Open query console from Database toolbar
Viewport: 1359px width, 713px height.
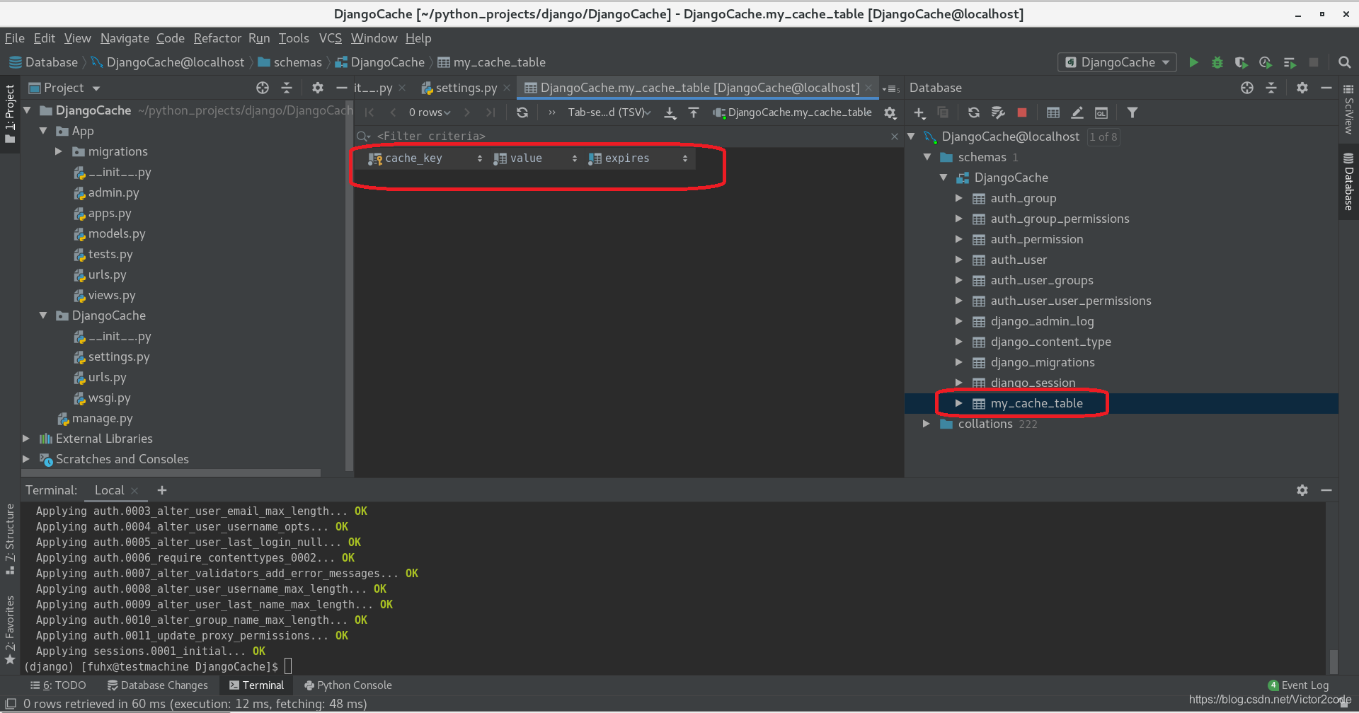[1101, 112]
